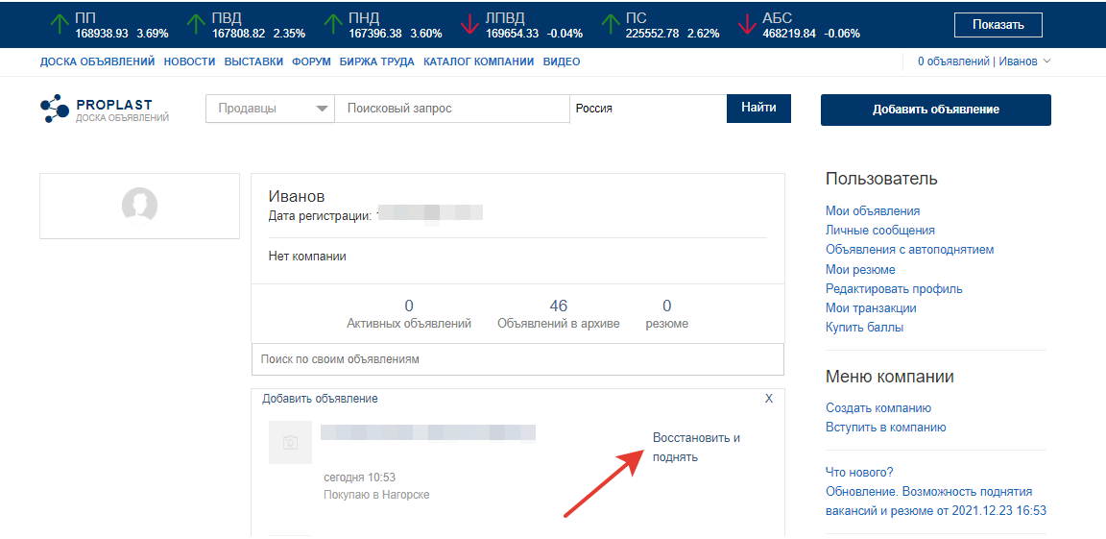Open Мои транзакции link

click(871, 308)
